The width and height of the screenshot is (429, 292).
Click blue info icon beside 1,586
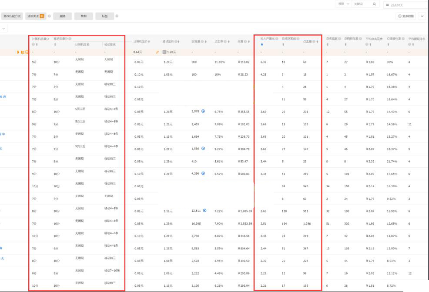203,149
